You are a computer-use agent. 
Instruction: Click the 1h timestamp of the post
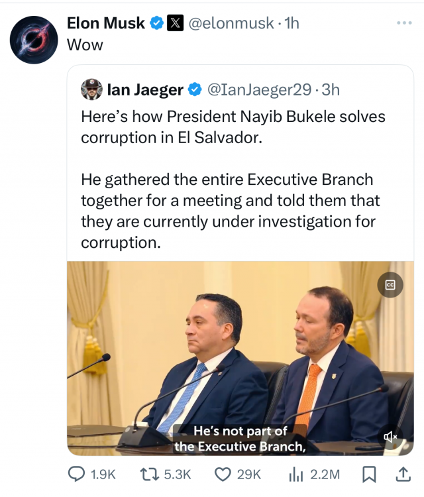(291, 24)
